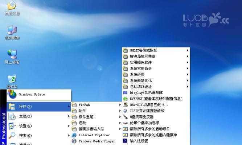Click the DisplayX显示器测试 icon
The width and height of the screenshot is (242, 145).
tap(125, 92)
